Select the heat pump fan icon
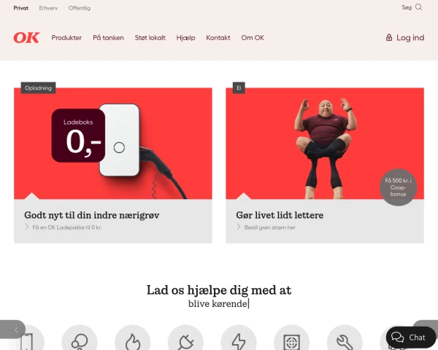This screenshot has height=350, width=438. (292, 340)
